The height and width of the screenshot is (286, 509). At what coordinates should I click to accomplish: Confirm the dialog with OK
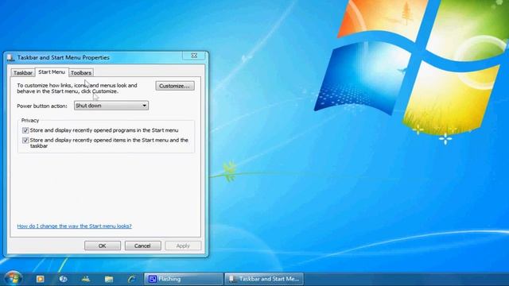coord(103,245)
